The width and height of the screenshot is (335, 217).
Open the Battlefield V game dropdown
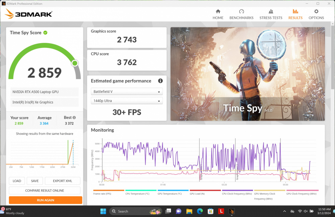pos(127,91)
